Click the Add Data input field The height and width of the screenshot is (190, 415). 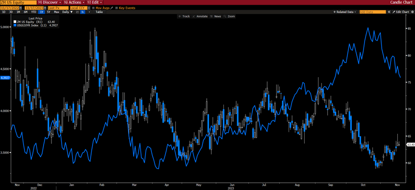[x=372, y=12]
